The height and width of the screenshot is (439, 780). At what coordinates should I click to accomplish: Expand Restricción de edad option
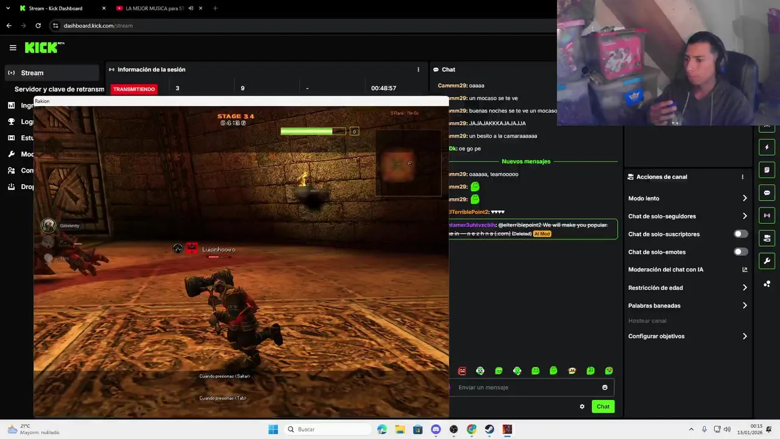pos(687,288)
